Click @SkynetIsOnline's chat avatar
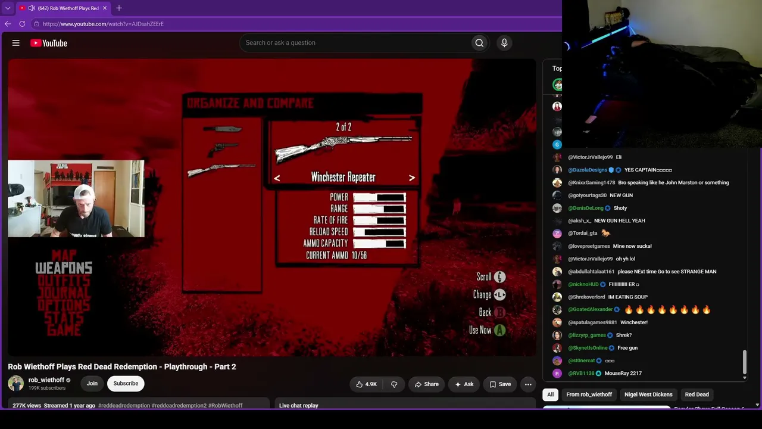762x429 pixels. [557, 348]
